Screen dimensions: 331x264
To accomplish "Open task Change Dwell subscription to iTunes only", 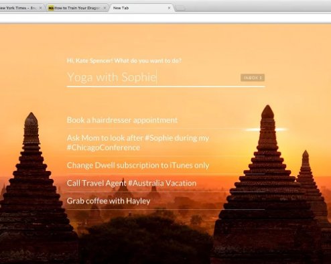I will (x=165, y=166).
